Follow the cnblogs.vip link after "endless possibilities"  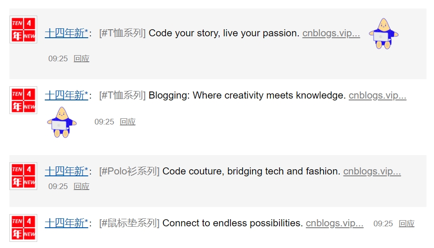coord(335,223)
